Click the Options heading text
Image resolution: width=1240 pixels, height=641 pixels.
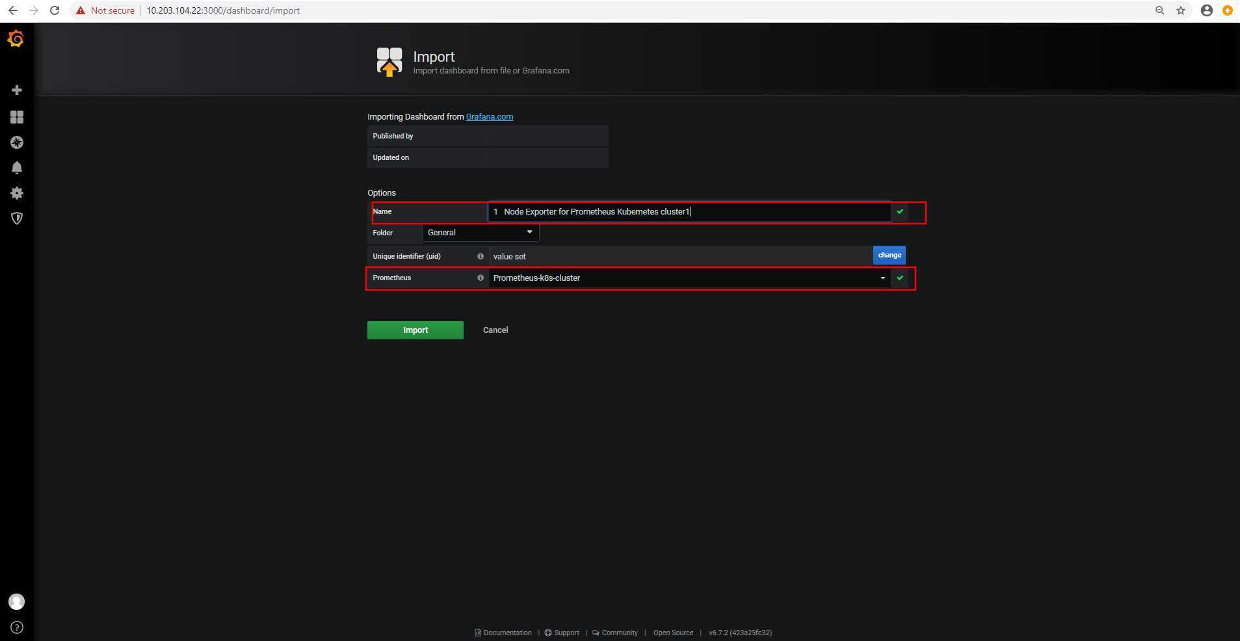coord(382,193)
